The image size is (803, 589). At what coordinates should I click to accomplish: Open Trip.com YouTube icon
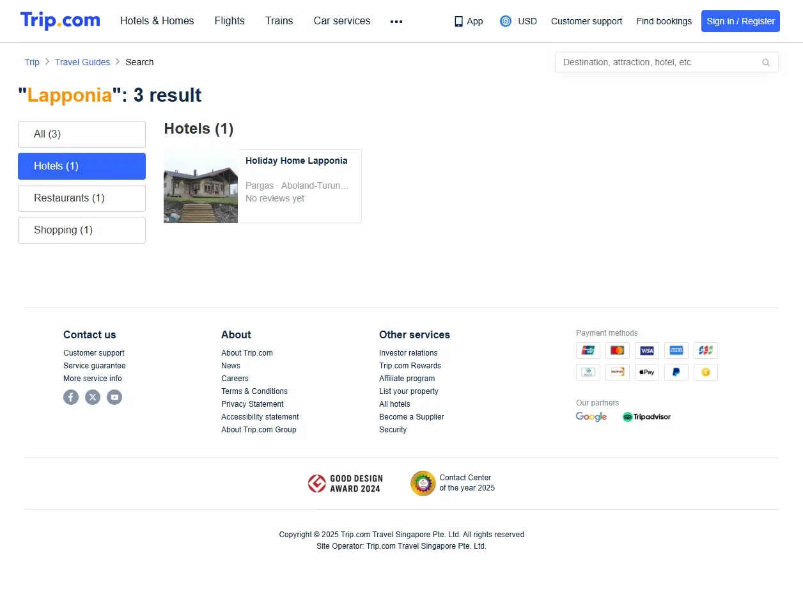tap(114, 397)
